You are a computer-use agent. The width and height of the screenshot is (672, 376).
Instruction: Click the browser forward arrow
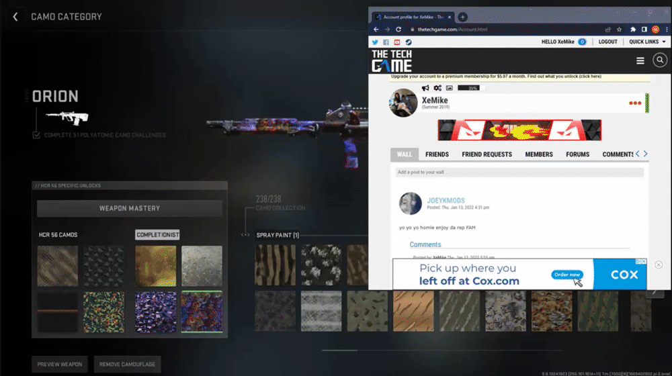[387, 30]
